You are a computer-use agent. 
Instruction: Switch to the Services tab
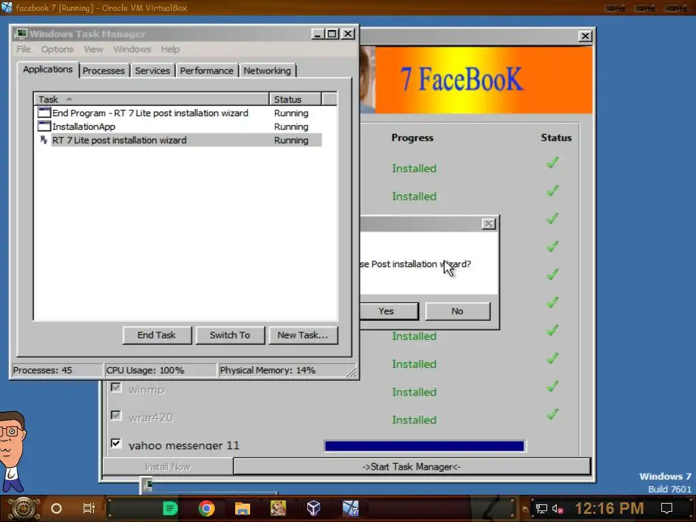click(x=152, y=71)
